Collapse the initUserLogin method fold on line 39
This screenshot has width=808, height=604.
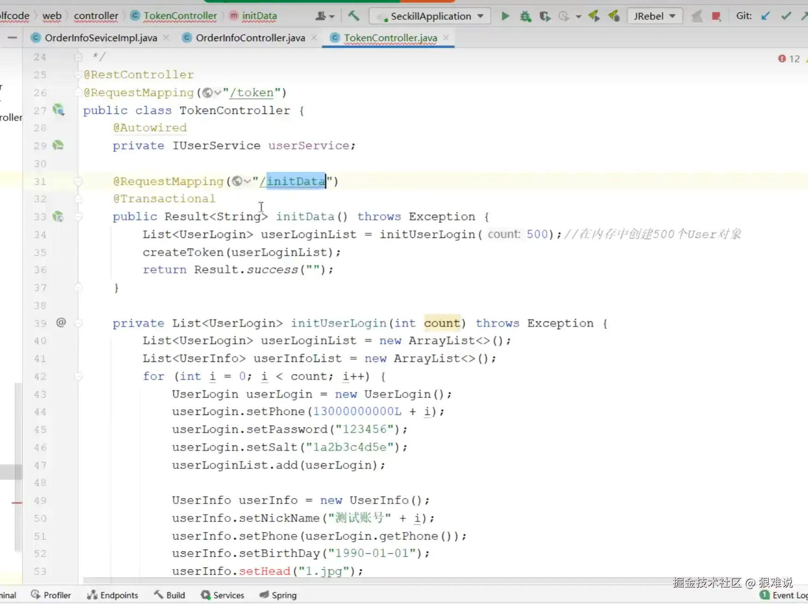coord(78,323)
